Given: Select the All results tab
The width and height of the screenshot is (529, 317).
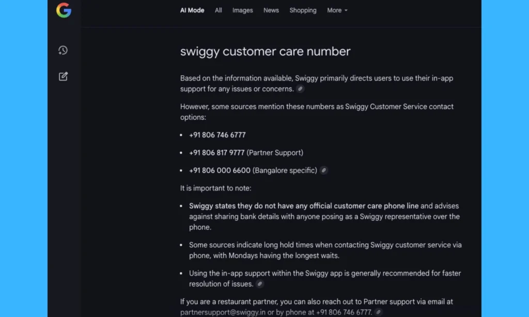Looking at the screenshot, I should (219, 10).
